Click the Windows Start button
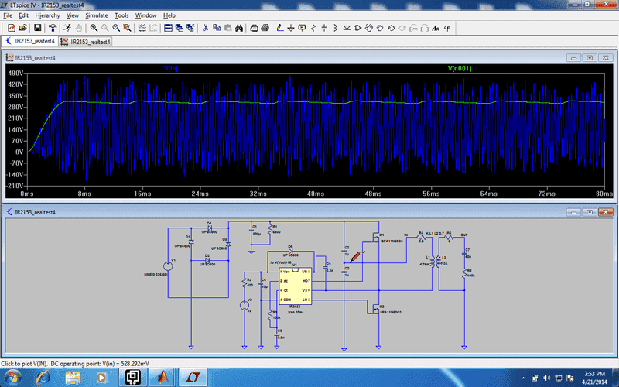 click(x=12, y=377)
